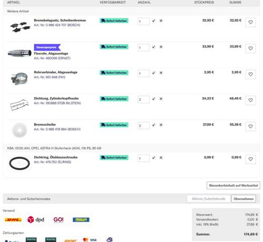
Task: Select the DHL shipping logo
Action: (13, 220)
